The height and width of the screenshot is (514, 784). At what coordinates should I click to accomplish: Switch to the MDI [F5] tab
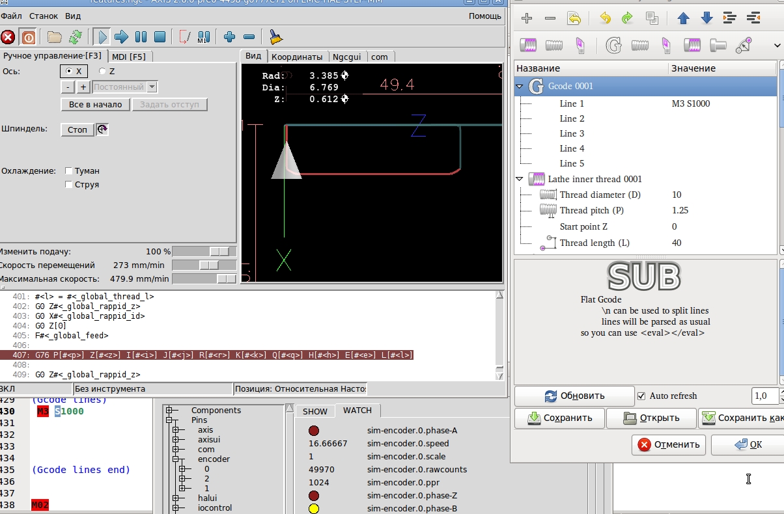(x=128, y=57)
